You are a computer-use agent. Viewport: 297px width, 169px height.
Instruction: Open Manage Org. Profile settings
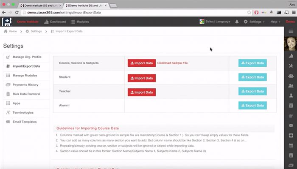tap(26, 57)
